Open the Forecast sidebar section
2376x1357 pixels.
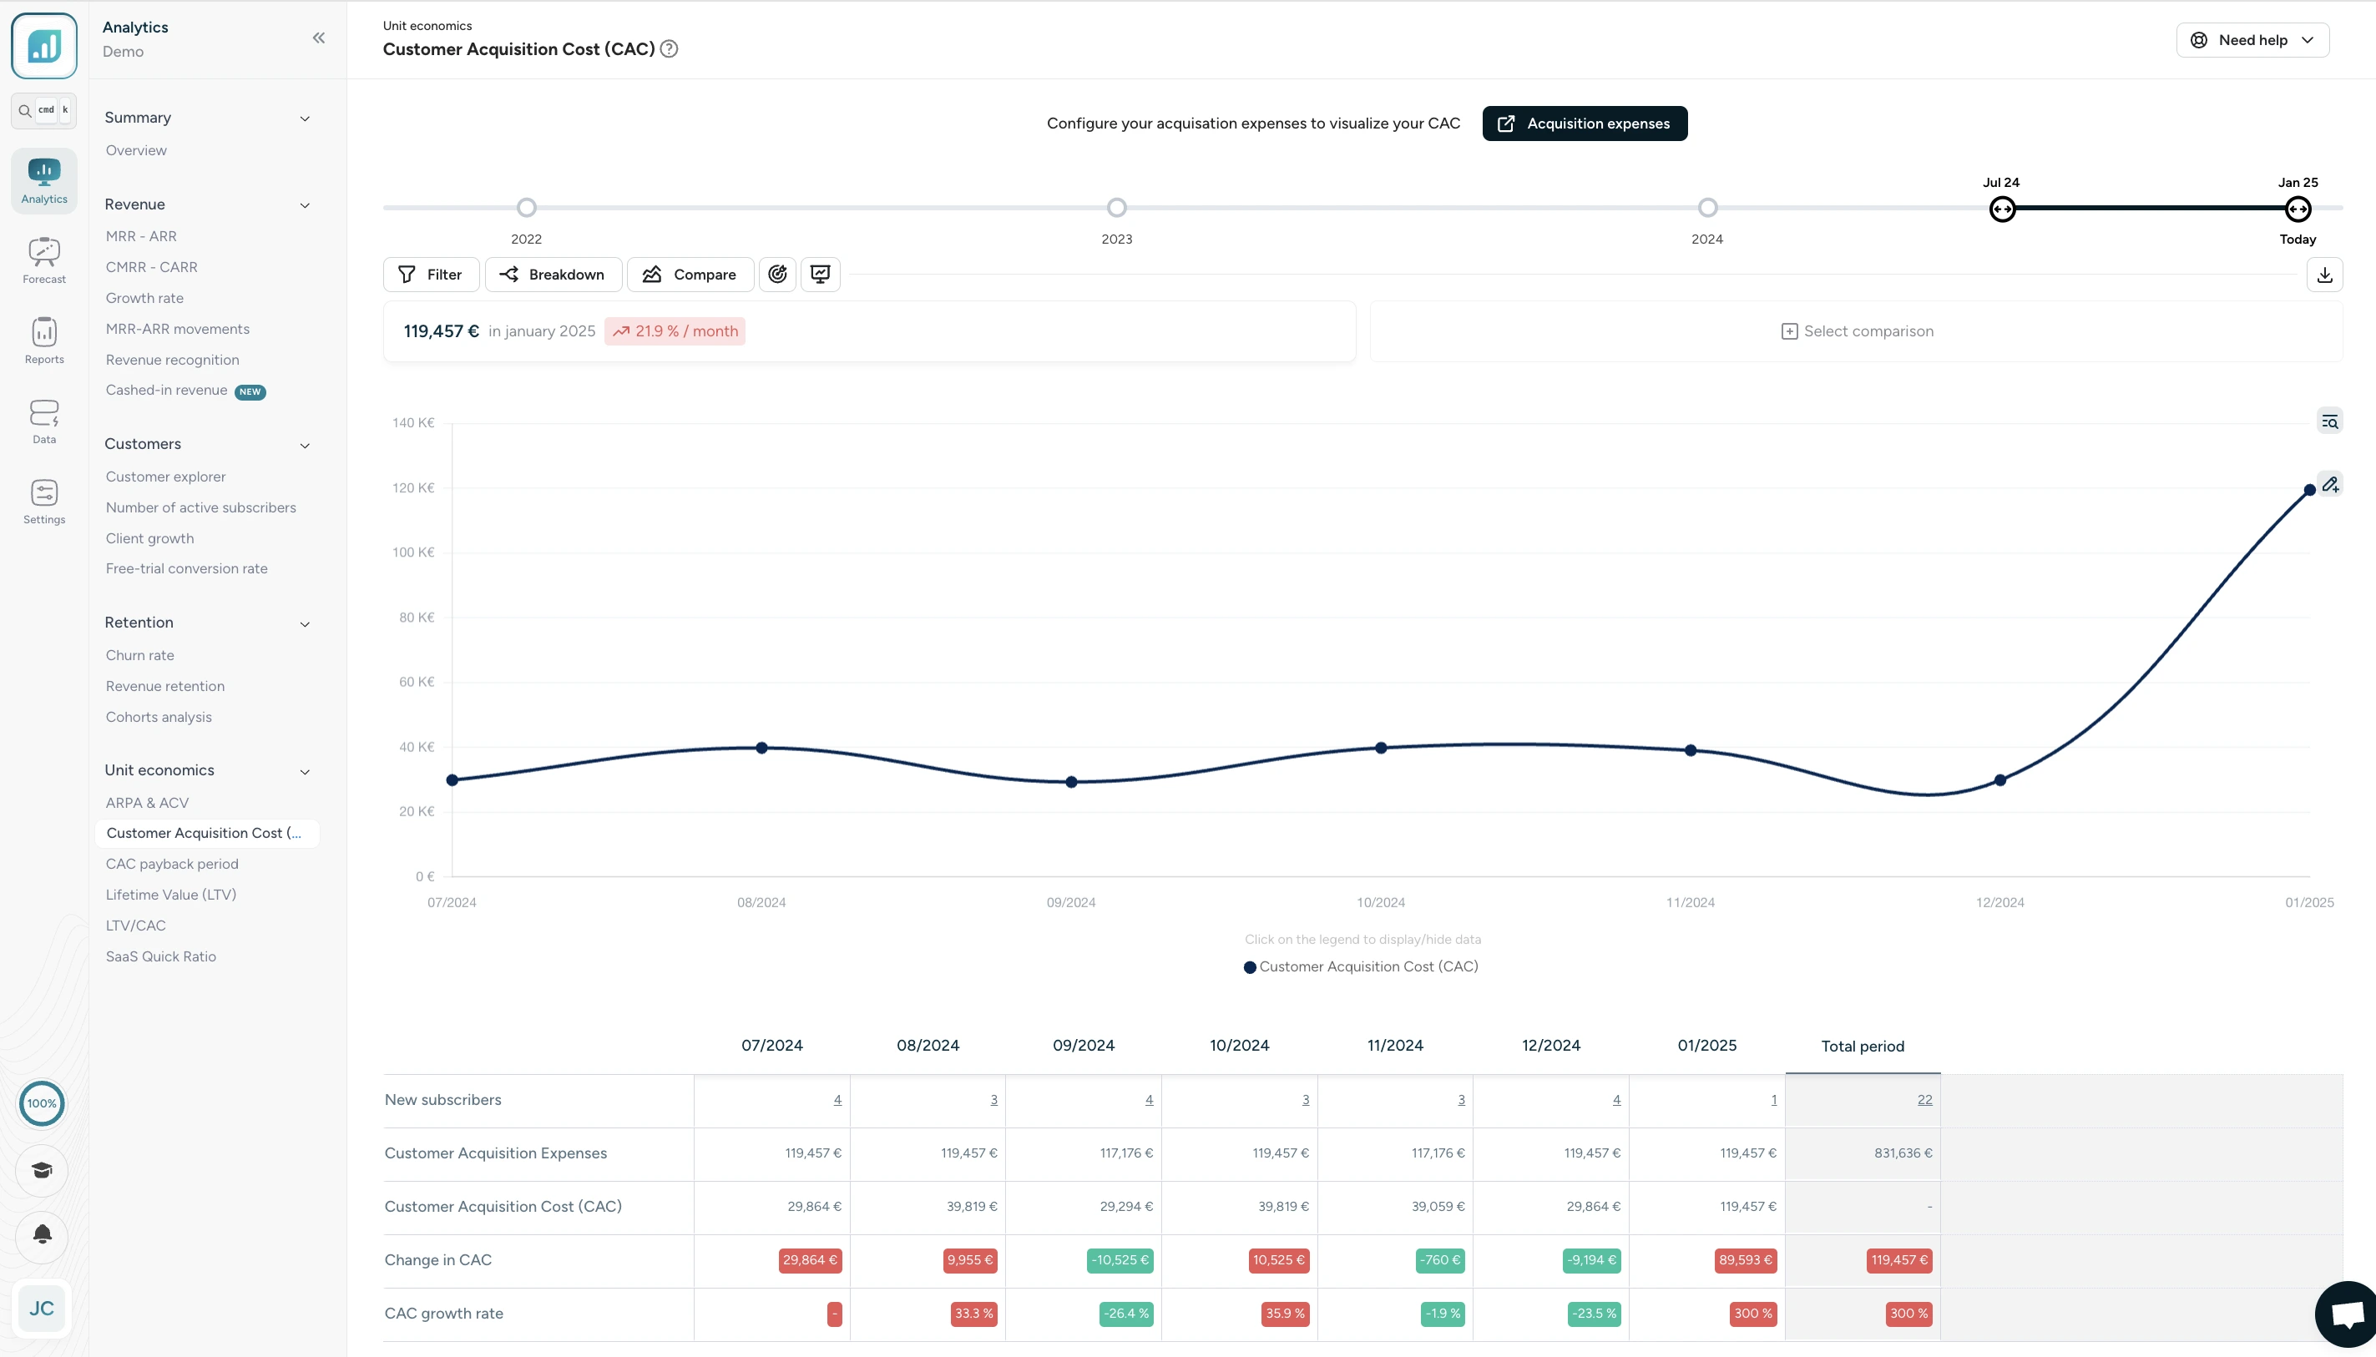[43, 261]
